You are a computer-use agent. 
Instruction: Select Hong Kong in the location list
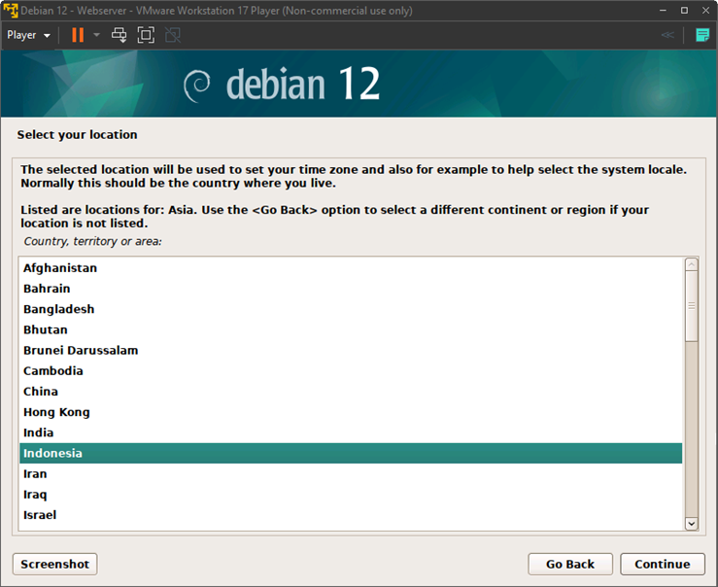coord(56,412)
